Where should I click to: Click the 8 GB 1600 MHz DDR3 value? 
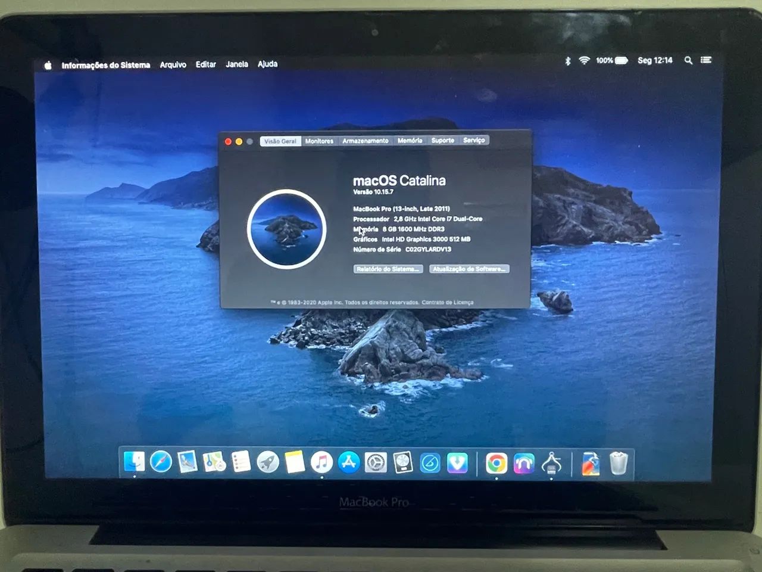414,229
